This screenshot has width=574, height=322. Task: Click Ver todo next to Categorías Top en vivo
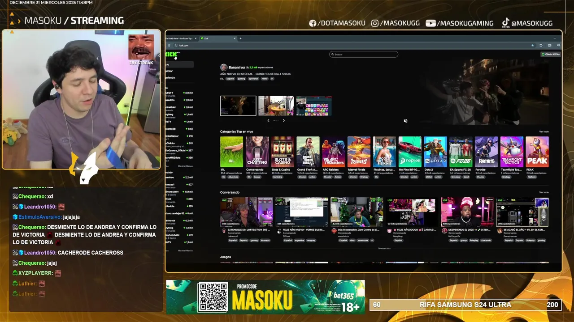tap(544, 131)
